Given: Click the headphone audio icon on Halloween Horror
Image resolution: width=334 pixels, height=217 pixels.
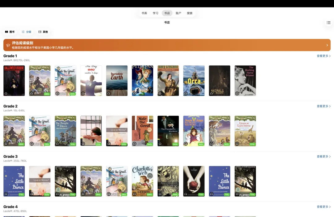Looking at the screenshot, I should pos(6,93).
